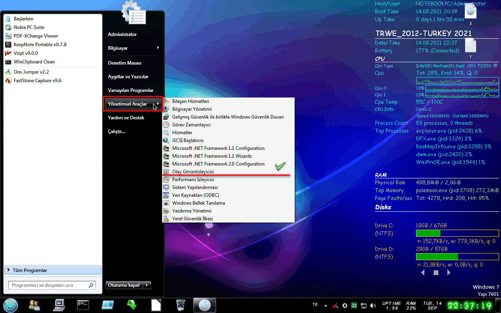The image size is (501, 313).
Task: Click the Administrator account picture at top
Action: coord(133,13)
